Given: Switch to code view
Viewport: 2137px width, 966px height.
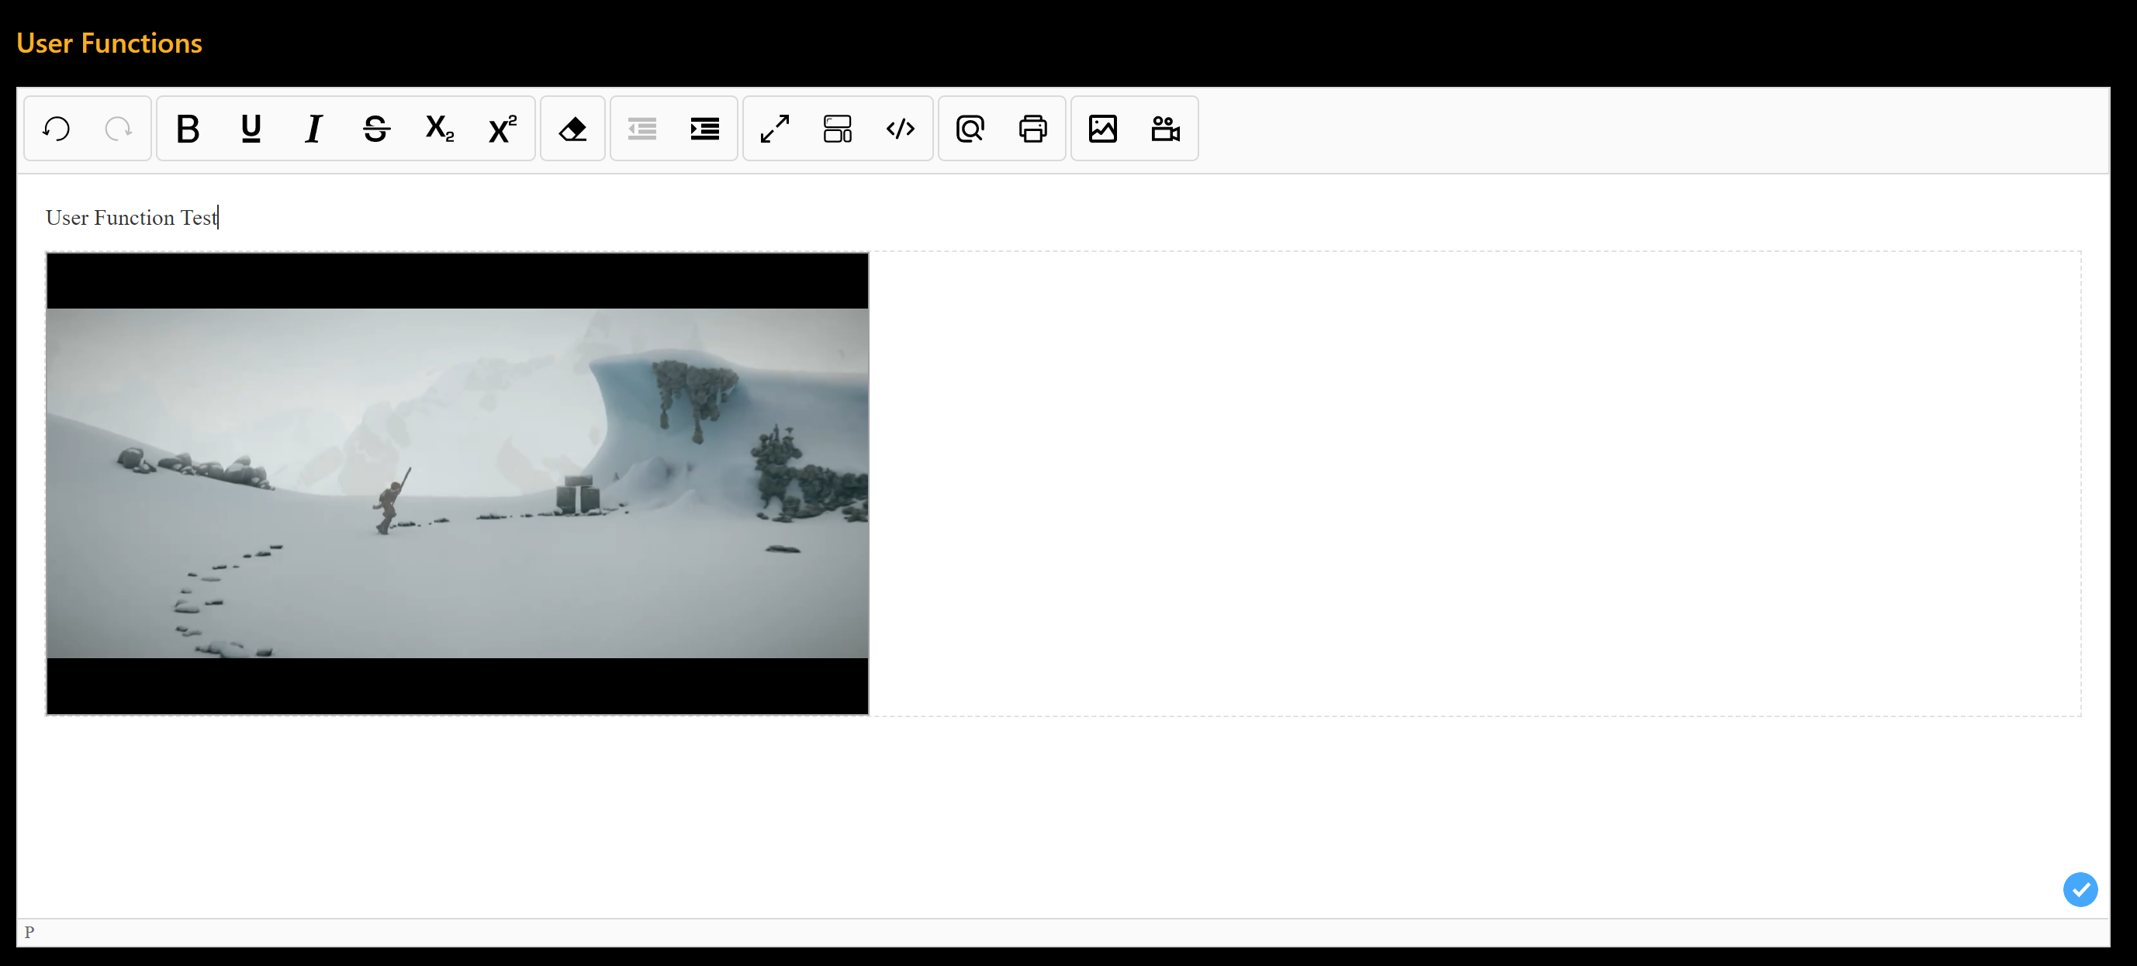Looking at the screenshot, I should [900, 129].
